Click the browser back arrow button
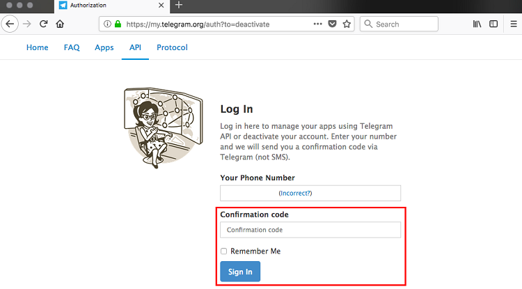Image resolution: width=522 pixels, height=289 pixels. (x=10, y=24)
